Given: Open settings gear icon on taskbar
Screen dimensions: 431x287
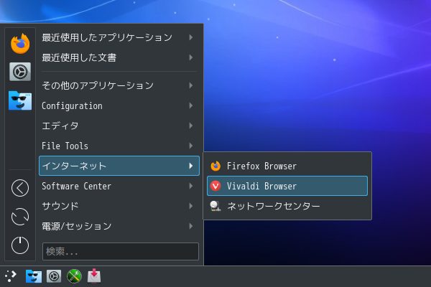Looking at the screenshot, I should [54, 276].
